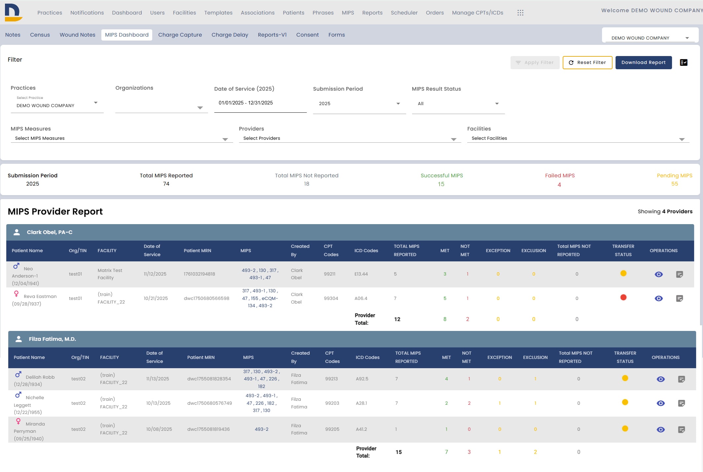This screenshot has height=472, width=703.
Task: Click female gender icon beside Miranda Perryman
Action: (x=18, y=421)
